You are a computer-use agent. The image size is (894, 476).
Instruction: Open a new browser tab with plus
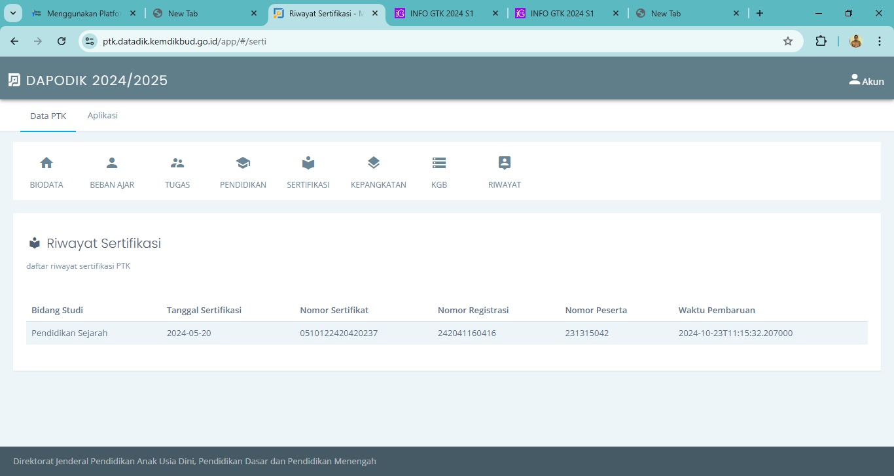click(x=760, y=13)
